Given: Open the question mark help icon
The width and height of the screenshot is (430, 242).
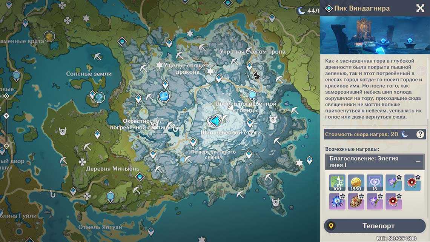Looking at the screenshot, I should coord(420,134).
